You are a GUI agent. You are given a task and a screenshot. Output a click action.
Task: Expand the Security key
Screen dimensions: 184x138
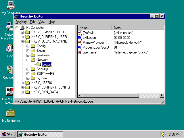tap(28, 69)
